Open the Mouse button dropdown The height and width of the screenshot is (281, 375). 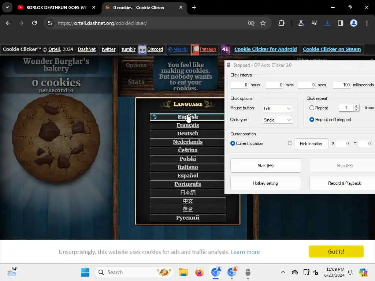click(277, 108)
